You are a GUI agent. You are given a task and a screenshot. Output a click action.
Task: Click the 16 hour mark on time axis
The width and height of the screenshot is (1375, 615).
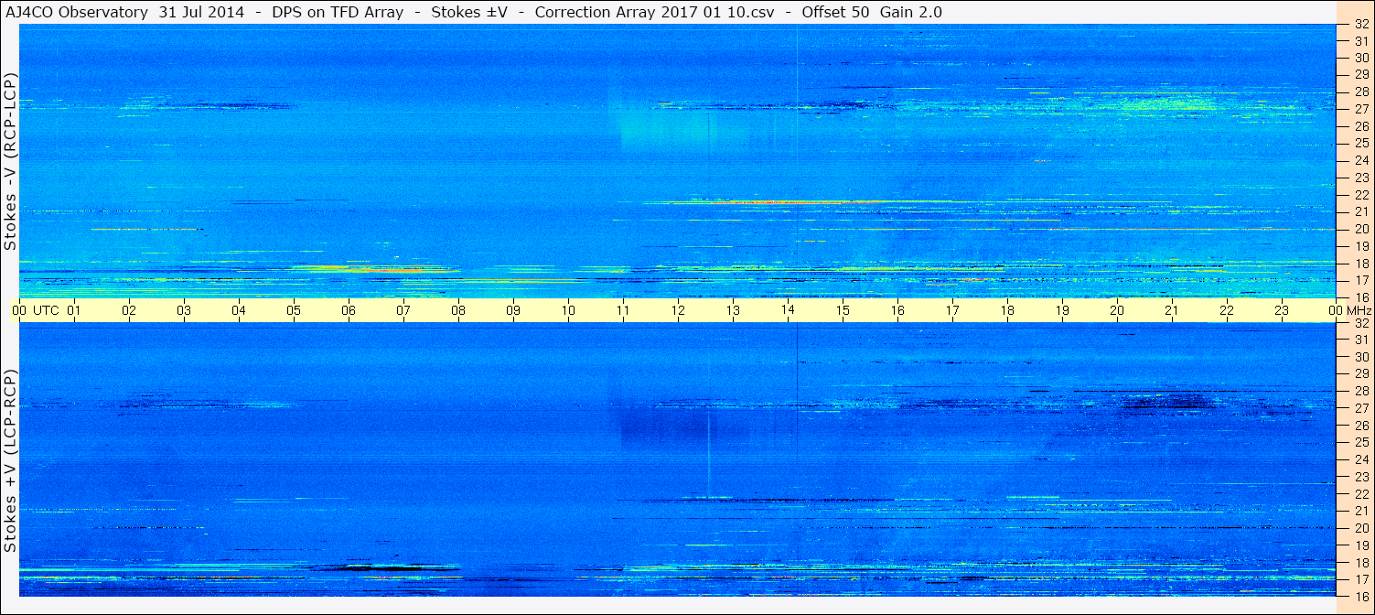click(x=897, y=310)
